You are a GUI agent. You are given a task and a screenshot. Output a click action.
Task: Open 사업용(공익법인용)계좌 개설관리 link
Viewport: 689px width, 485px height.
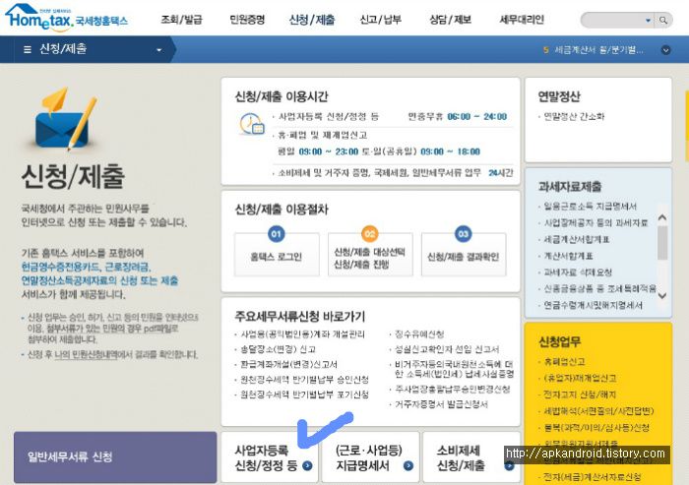tap(303, 334)
